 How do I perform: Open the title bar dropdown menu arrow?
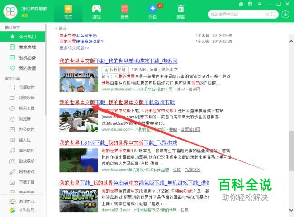(260, 4)
